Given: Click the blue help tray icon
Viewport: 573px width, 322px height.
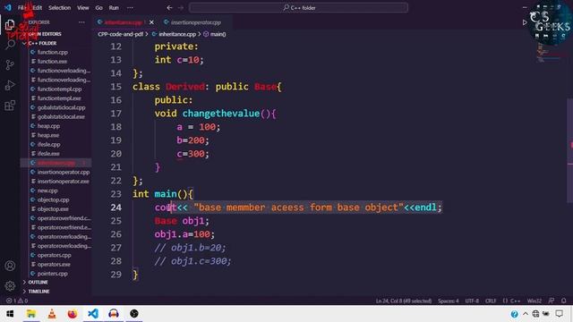Looking at the screenshot, I should pos(514,314).
